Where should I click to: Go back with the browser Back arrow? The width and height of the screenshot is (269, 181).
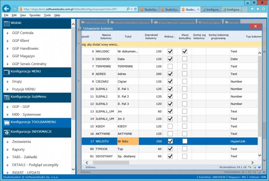pyautogui.click(x=6, y=9)
